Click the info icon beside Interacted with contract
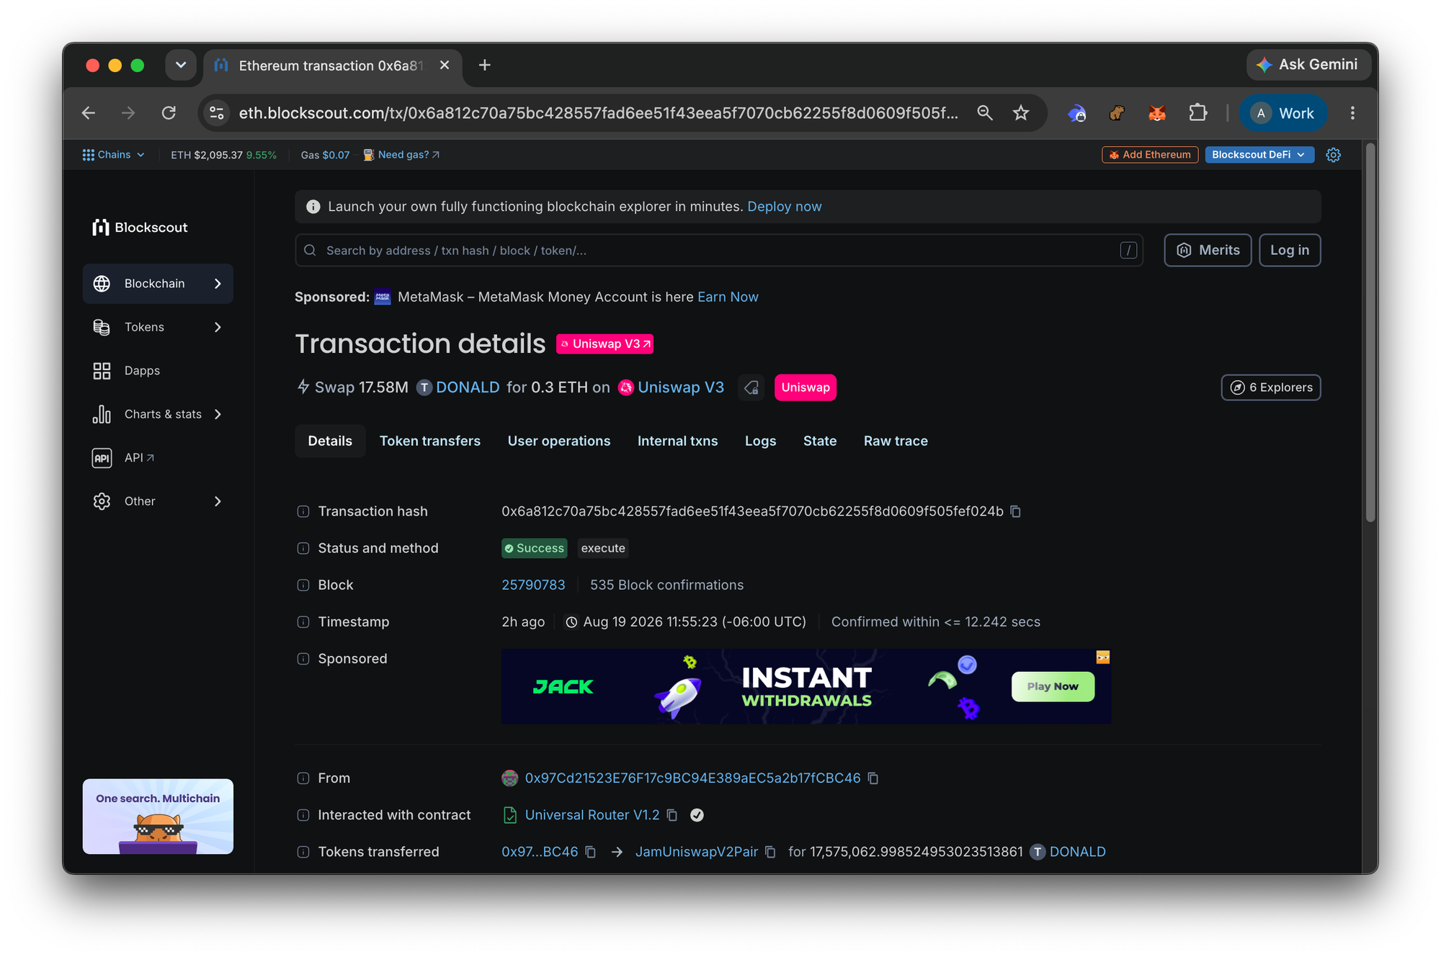Screen dimensions: 1441x957 pos(303,815)
